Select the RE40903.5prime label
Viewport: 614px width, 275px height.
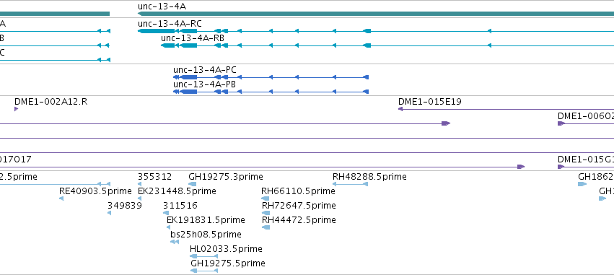95,191
